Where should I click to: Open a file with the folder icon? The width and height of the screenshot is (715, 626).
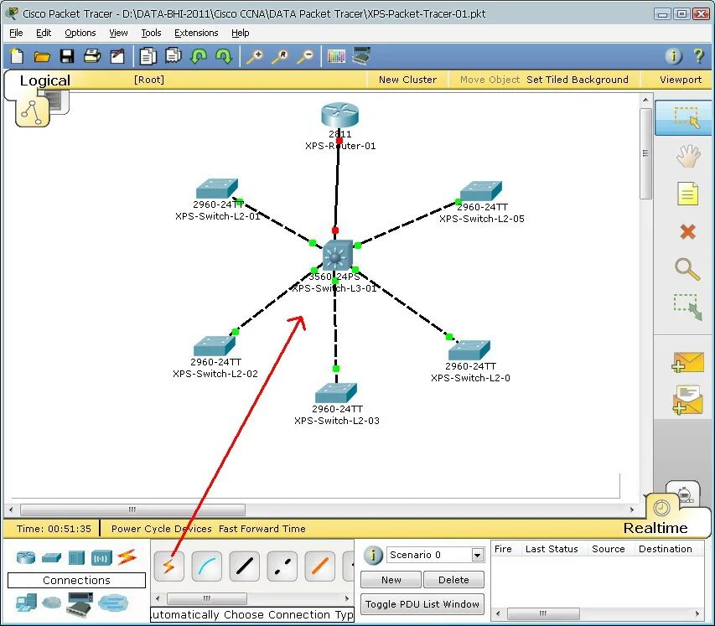point(42,56)
